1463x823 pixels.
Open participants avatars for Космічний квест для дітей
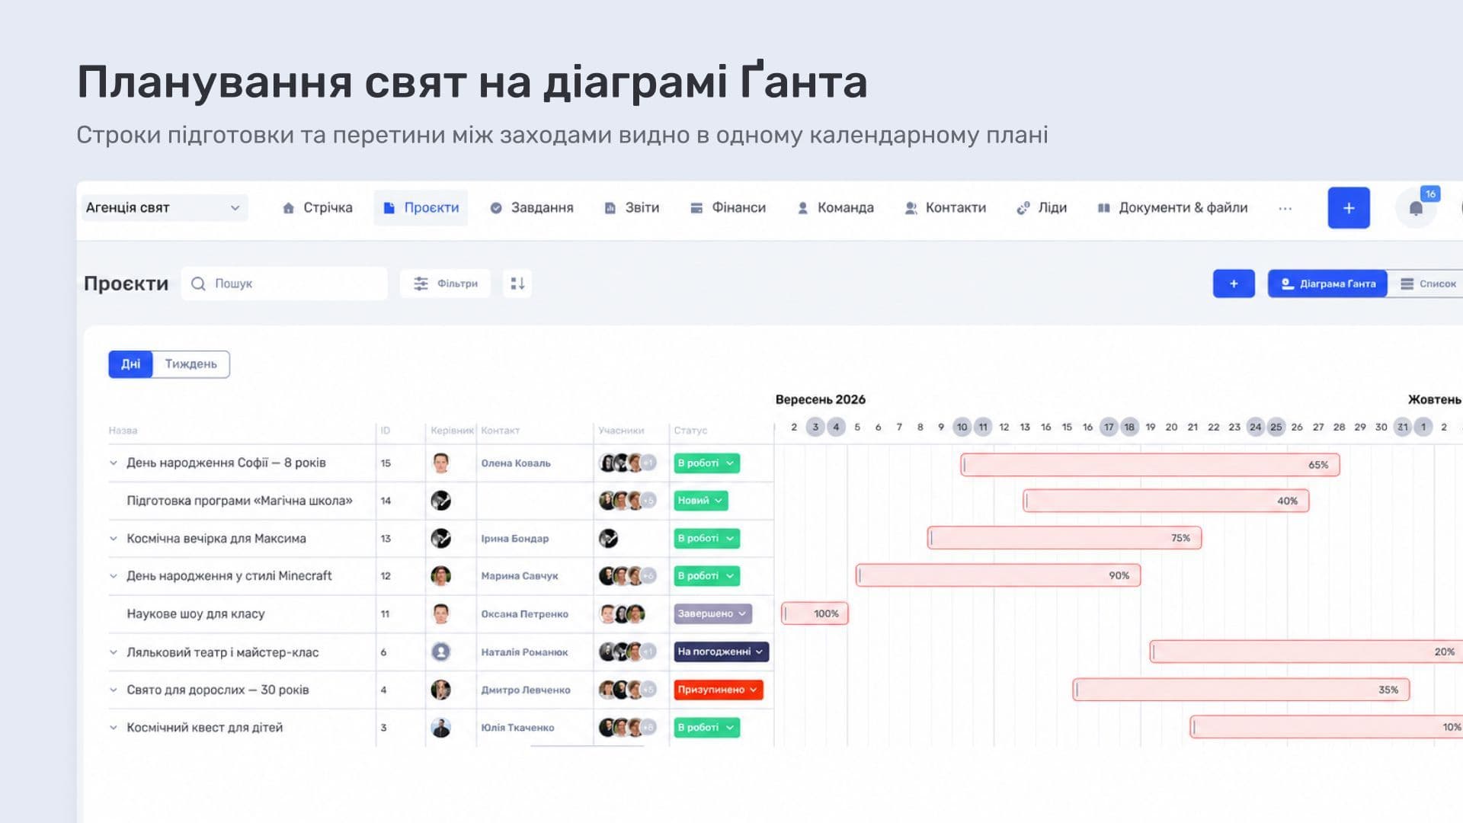pos(627,728)
